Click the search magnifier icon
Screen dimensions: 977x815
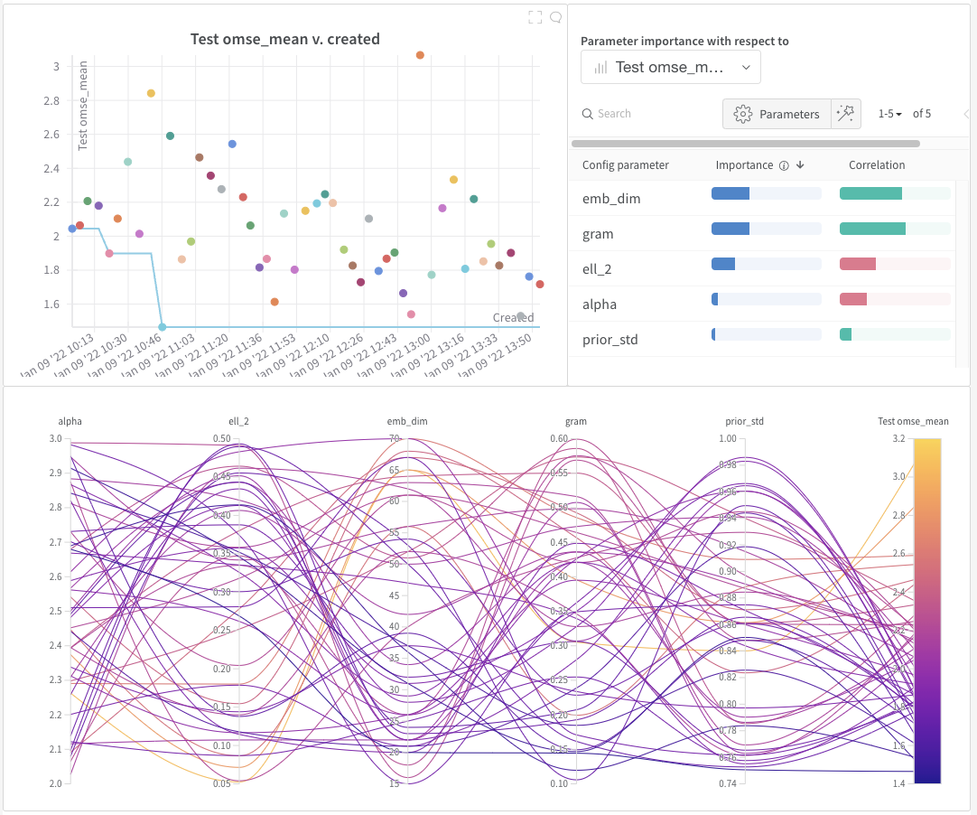(587, 114)
